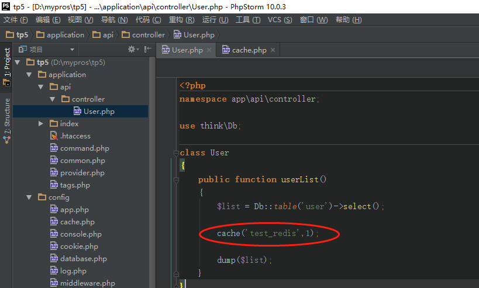The width and height of the screenshot is (479, 288).
Task: Open the 文件 (F) menu
Action: tap(15, 20)
